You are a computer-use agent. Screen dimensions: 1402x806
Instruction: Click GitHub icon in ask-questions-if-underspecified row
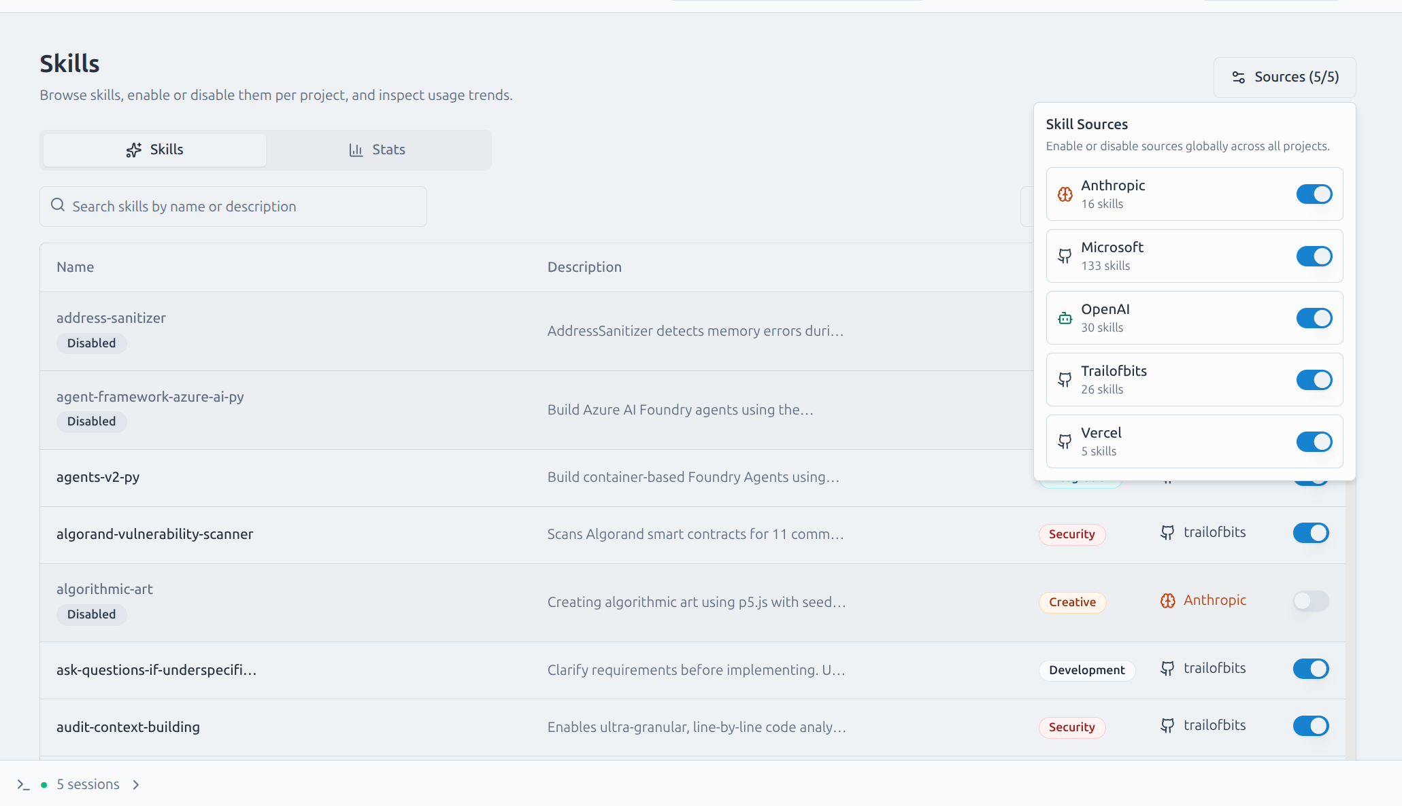click(x=1167, y=669)
